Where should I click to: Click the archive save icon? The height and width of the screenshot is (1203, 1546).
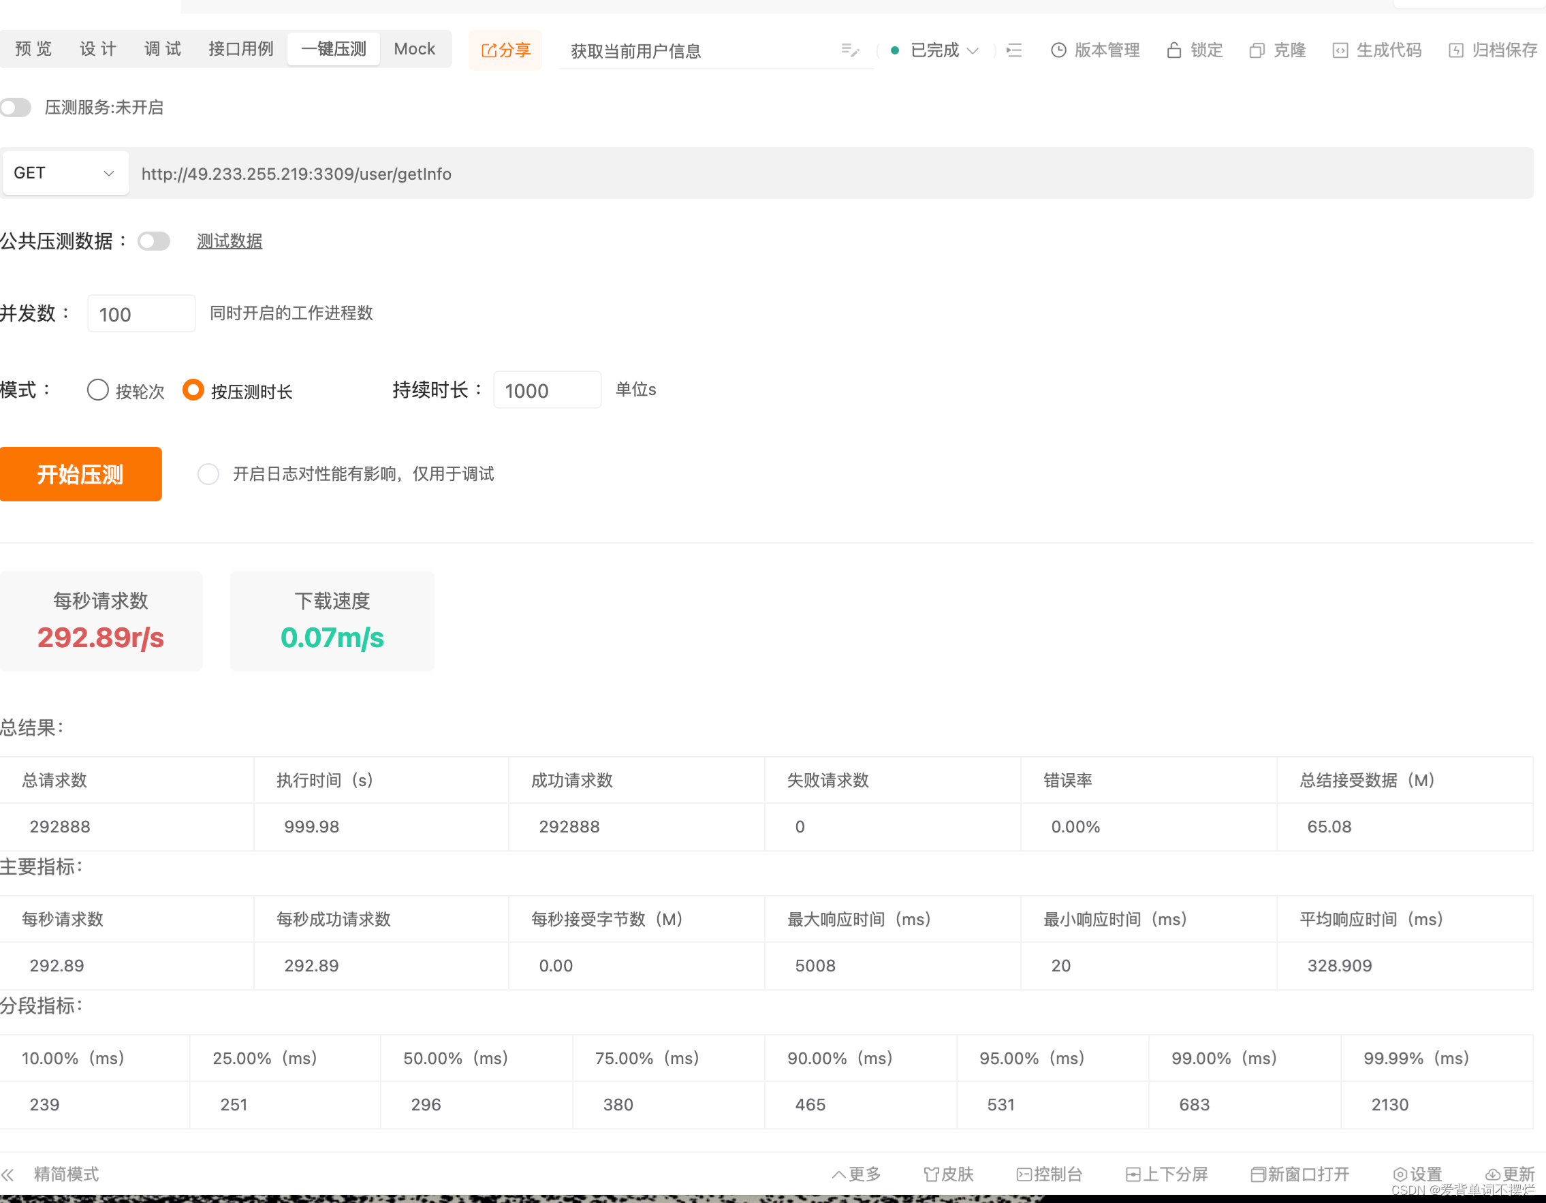pos(1455,50)
